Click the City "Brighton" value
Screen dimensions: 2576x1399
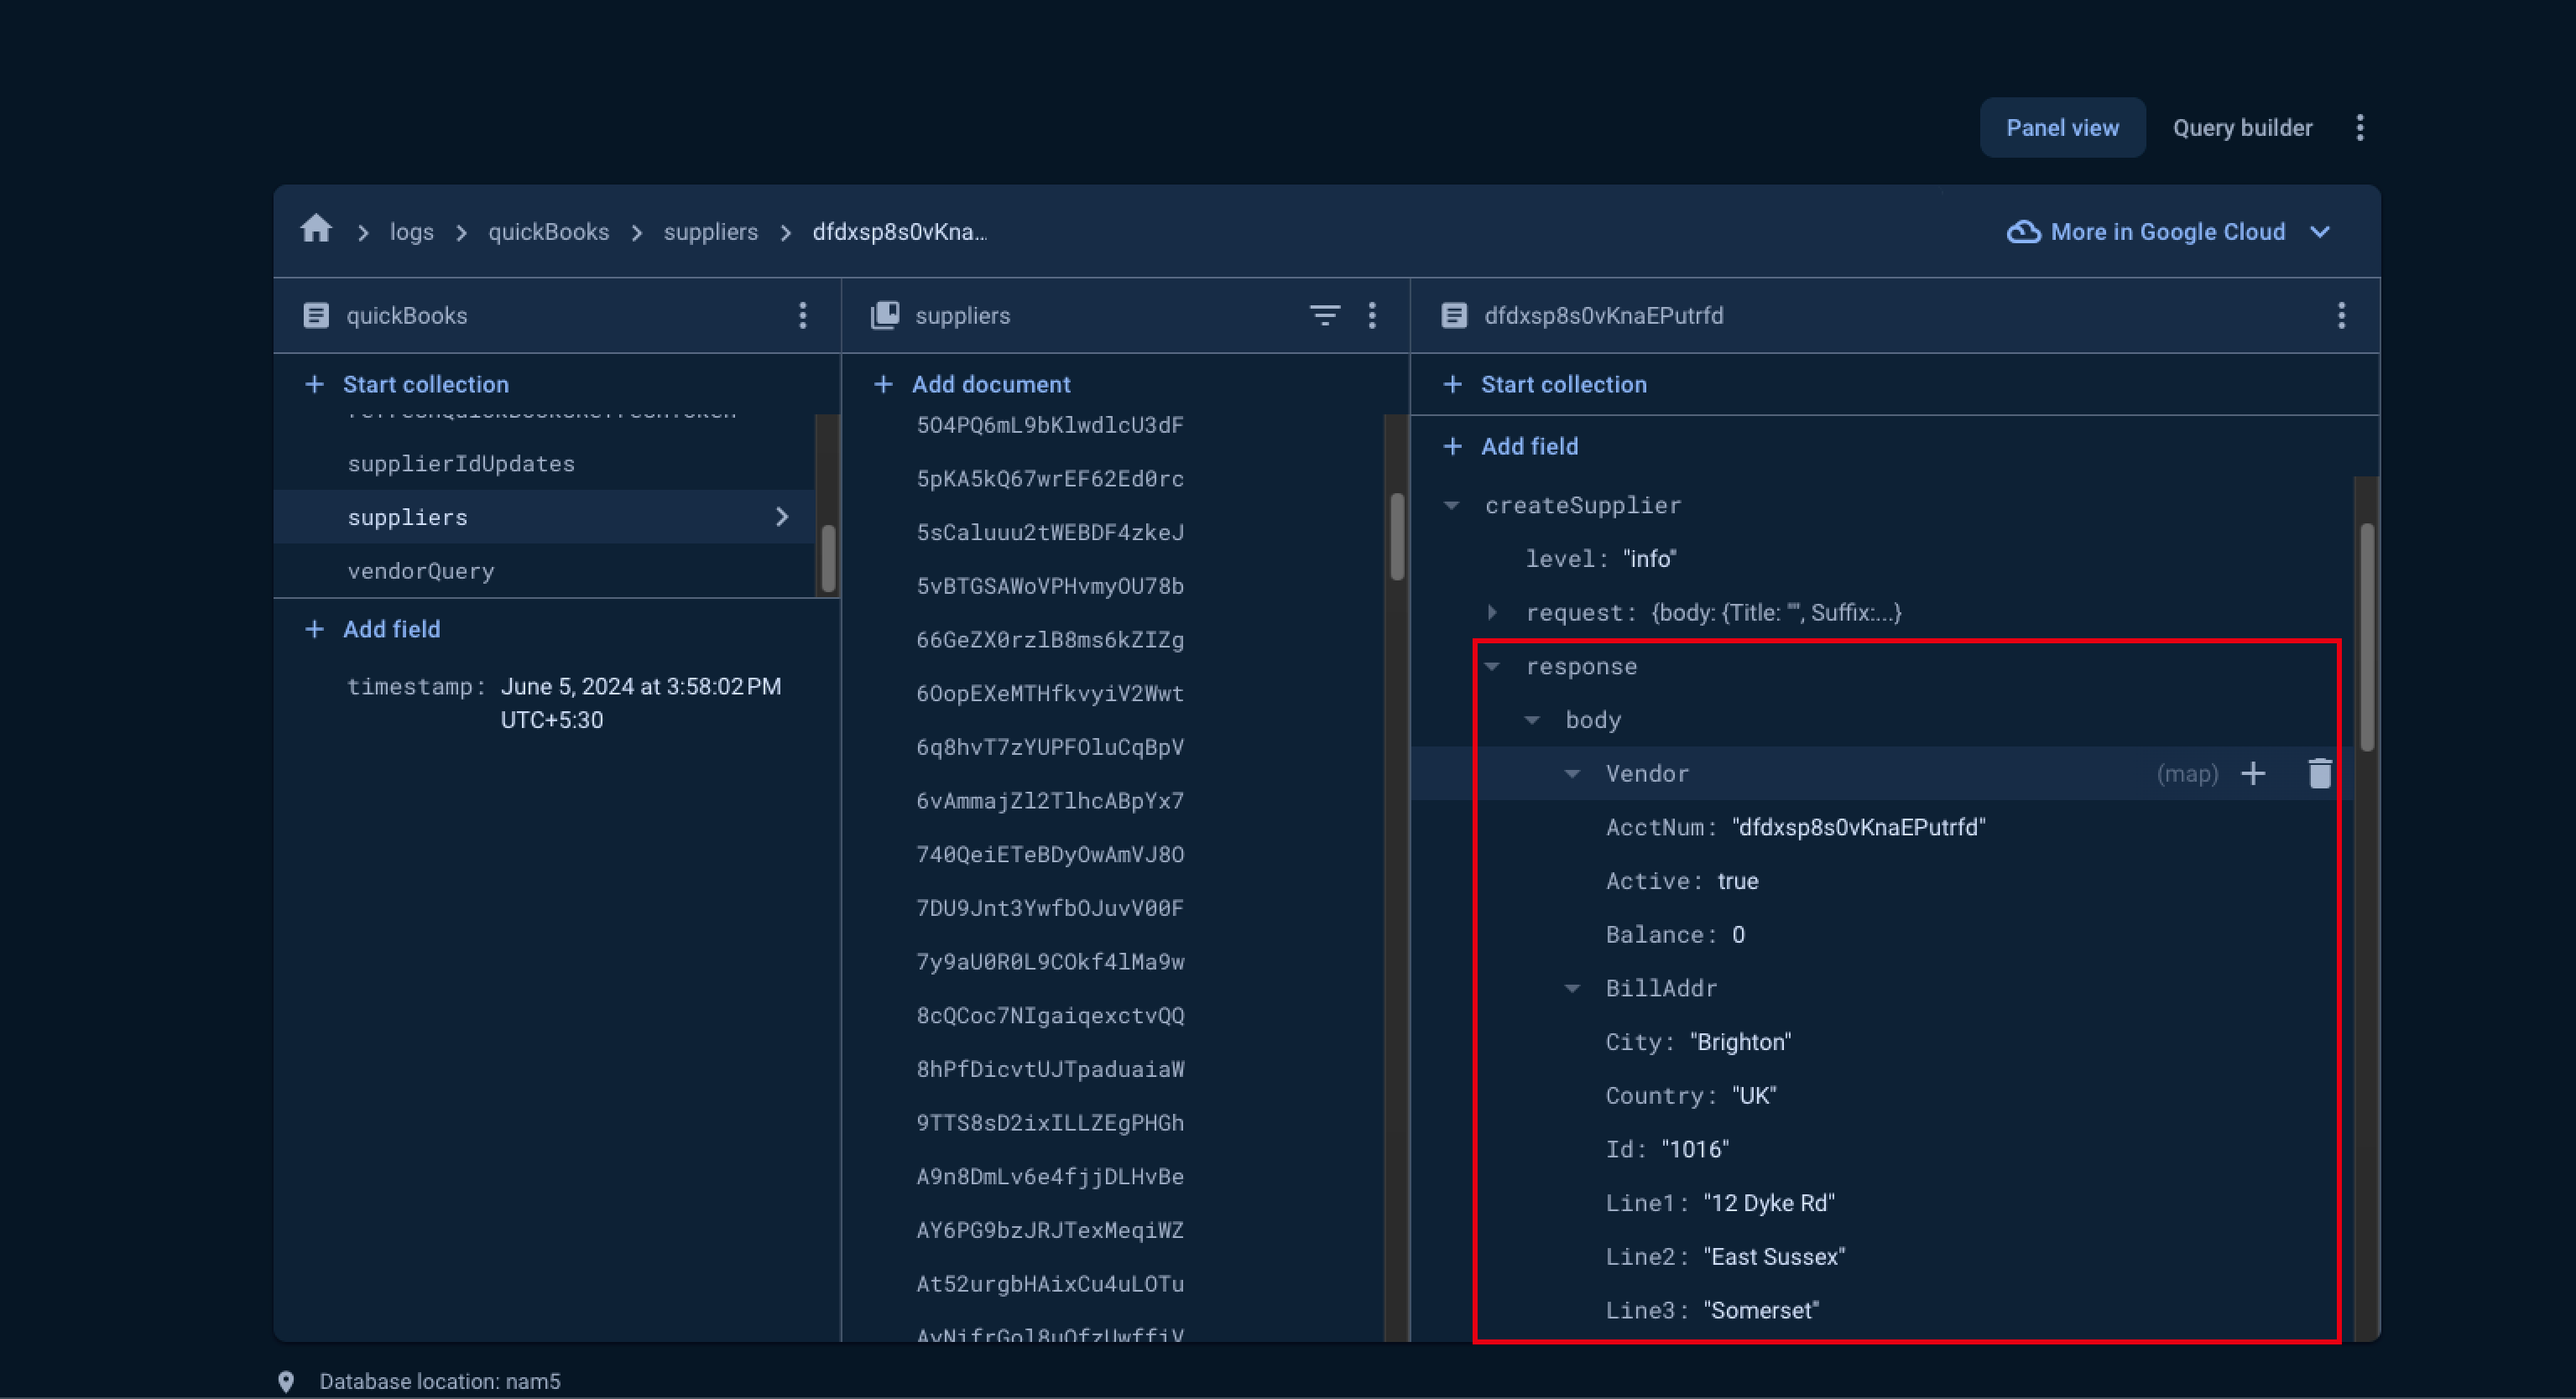[x=1741, y=1043]
